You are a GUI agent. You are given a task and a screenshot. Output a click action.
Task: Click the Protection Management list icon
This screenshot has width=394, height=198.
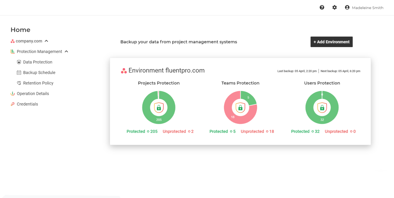point(12,51)
